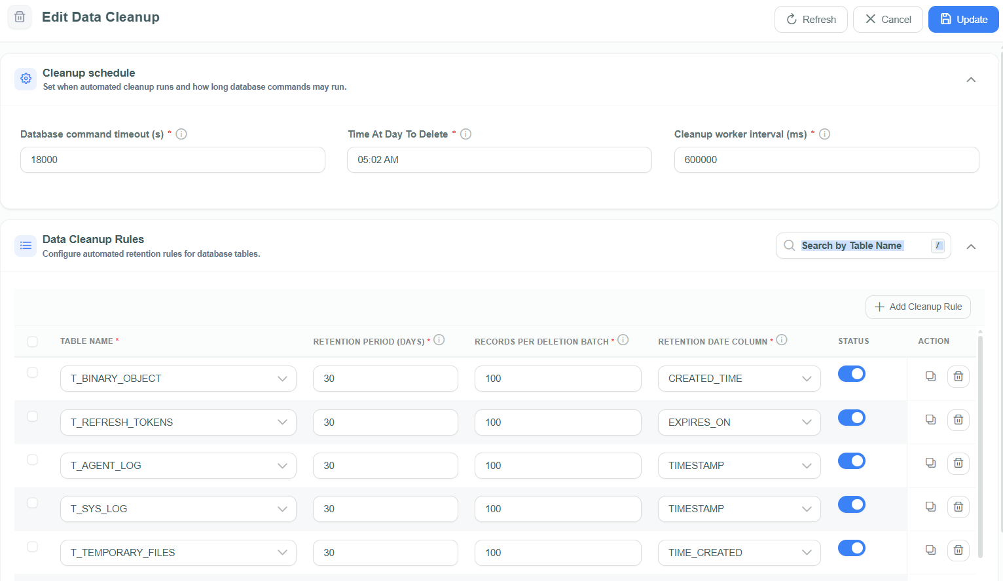Open the T_BINARY_OBJECT table name dropdown

click(178, 379)
